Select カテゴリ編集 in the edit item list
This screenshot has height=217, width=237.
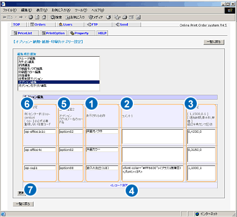[x=58, y=62]
